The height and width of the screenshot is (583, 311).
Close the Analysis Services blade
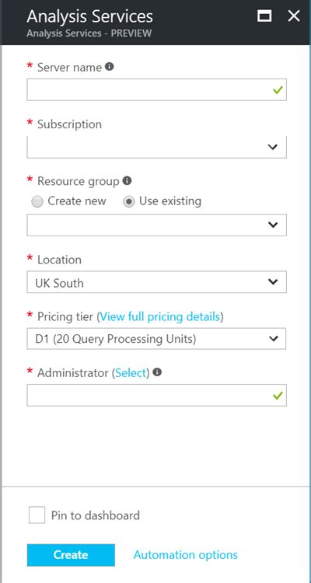click(x=294, y=16)
